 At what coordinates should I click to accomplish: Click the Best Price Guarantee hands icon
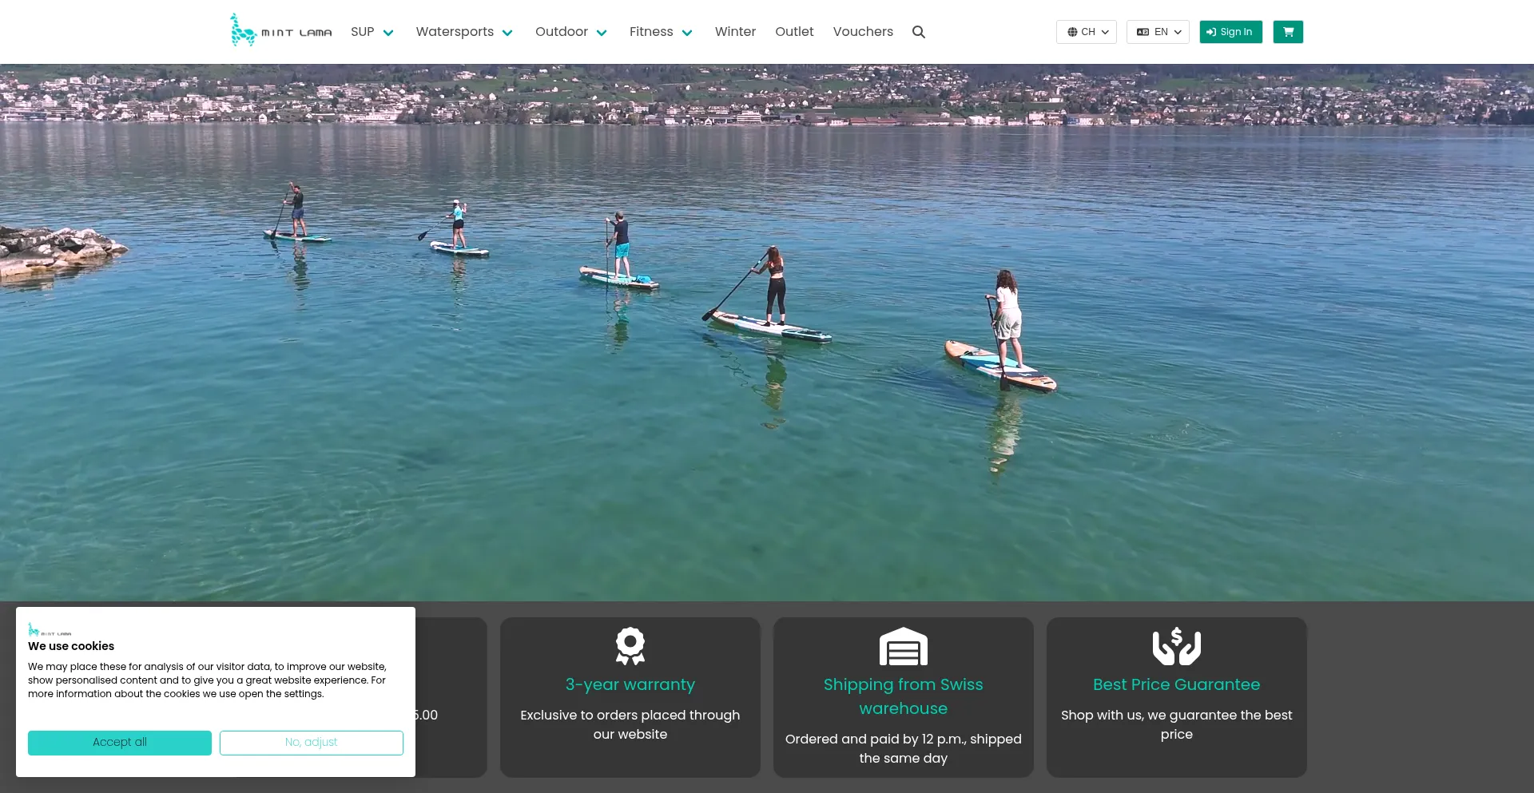1177,646
